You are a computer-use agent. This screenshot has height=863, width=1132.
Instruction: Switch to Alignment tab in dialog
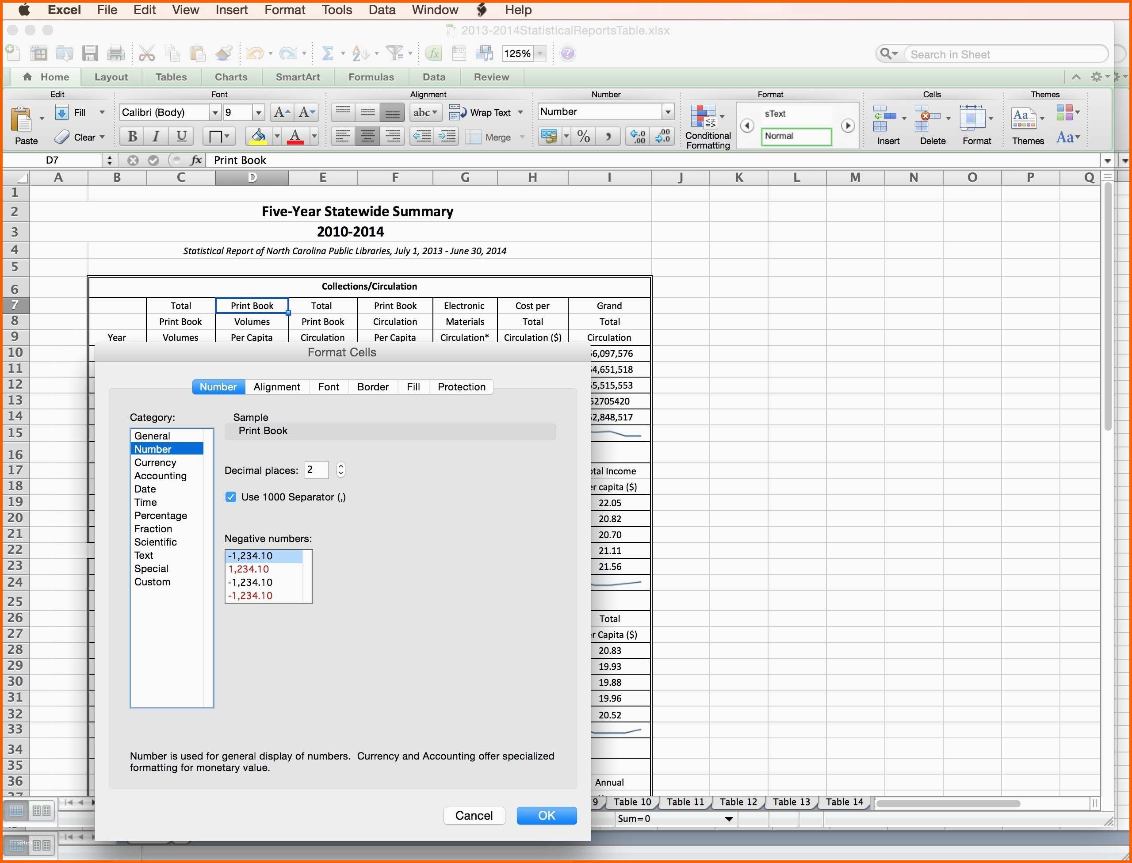276,387
